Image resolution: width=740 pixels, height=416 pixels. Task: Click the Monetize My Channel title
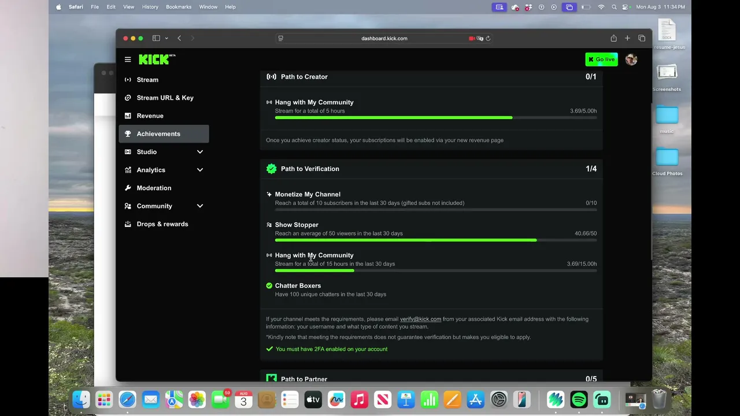308,194
